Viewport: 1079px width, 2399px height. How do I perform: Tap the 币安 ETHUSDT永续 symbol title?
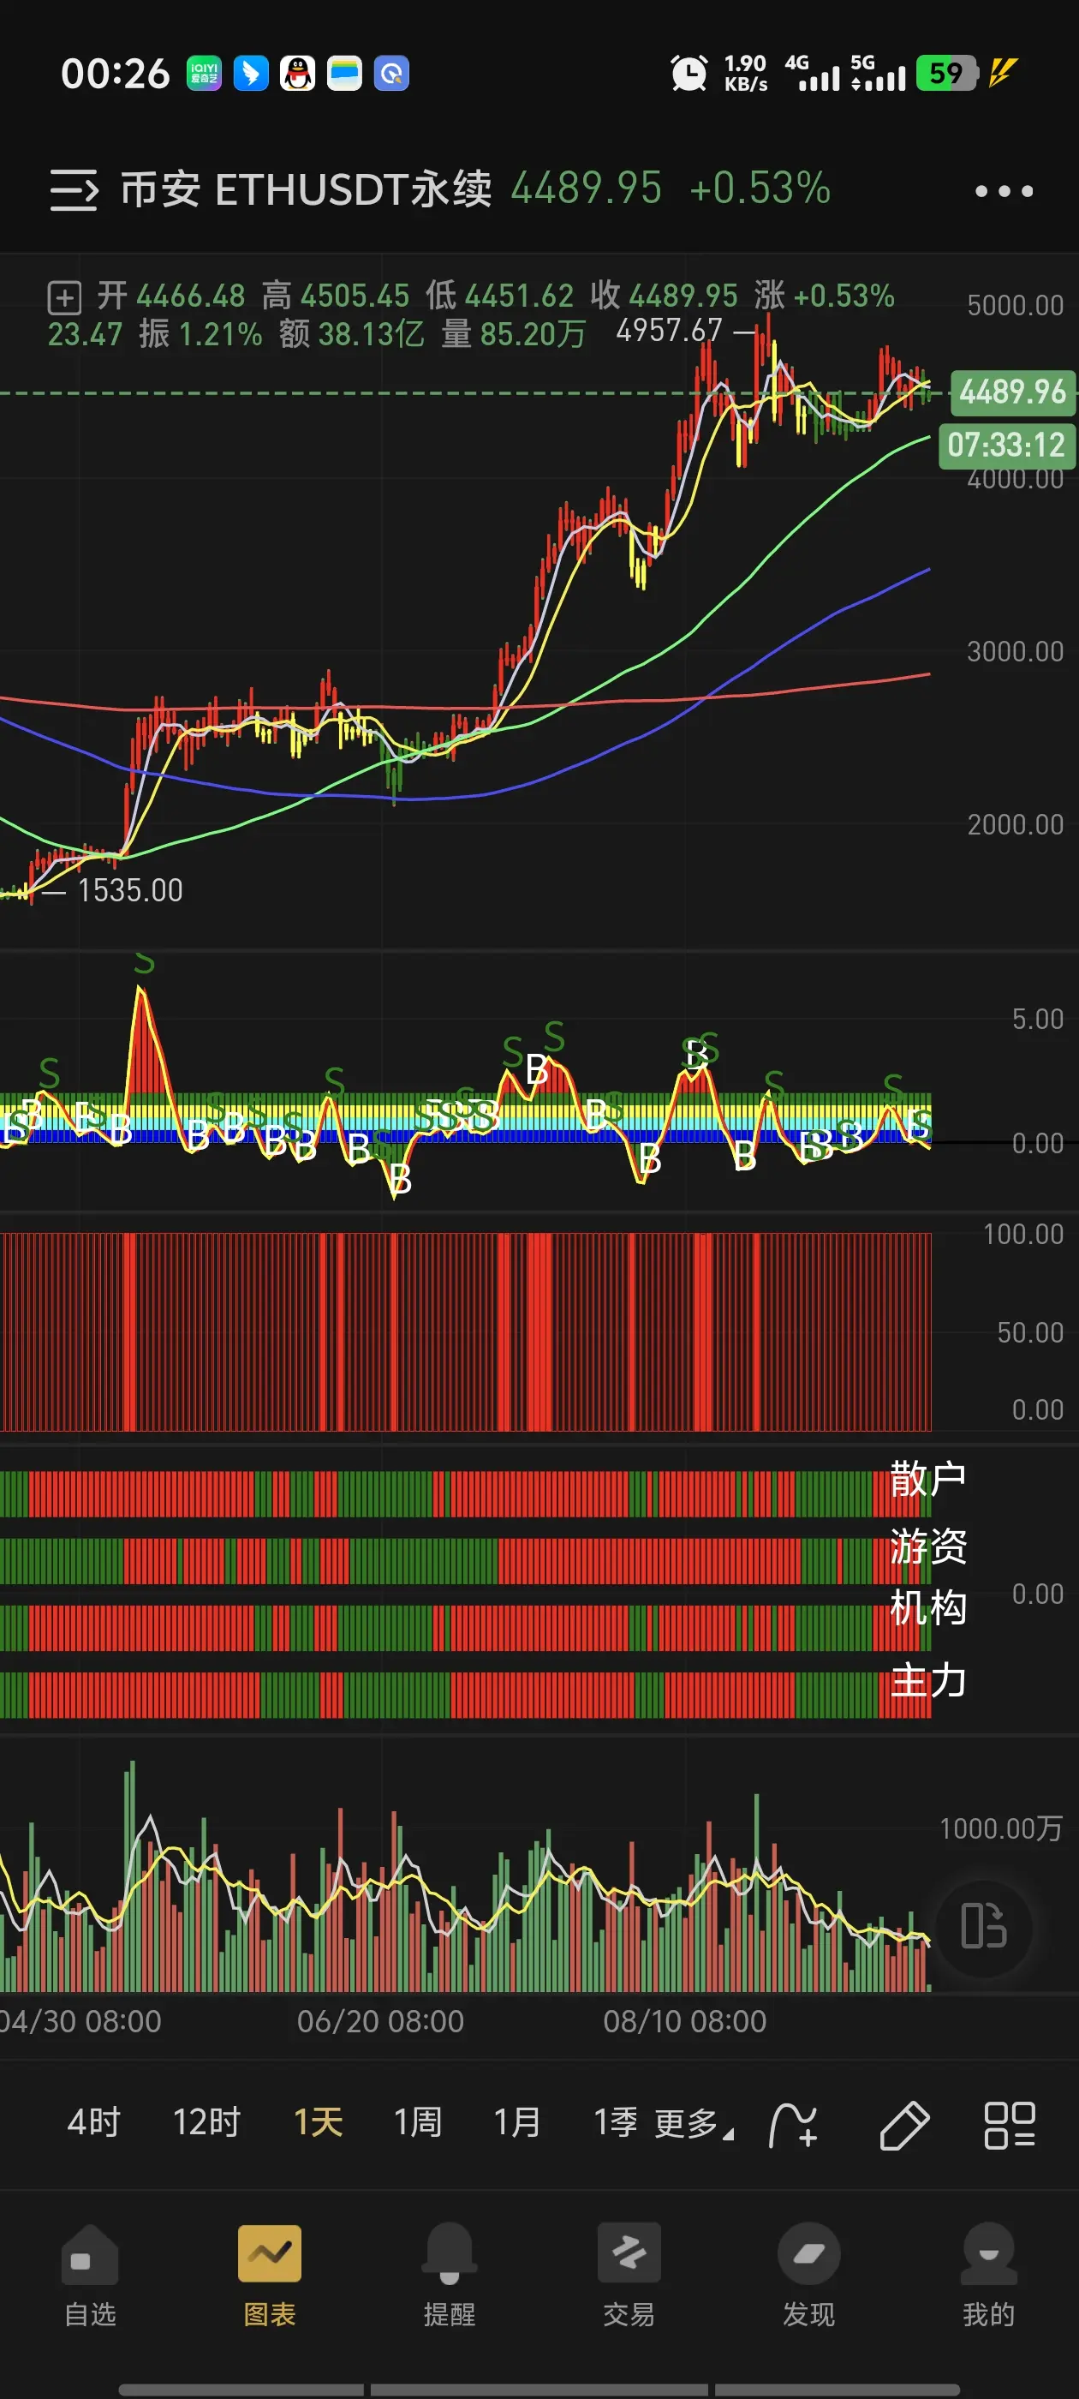[x=306, y=189]
